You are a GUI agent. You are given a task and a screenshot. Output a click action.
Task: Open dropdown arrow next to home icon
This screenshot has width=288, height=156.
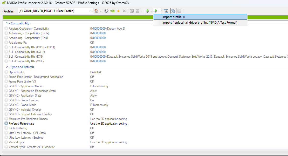(100, 11)
